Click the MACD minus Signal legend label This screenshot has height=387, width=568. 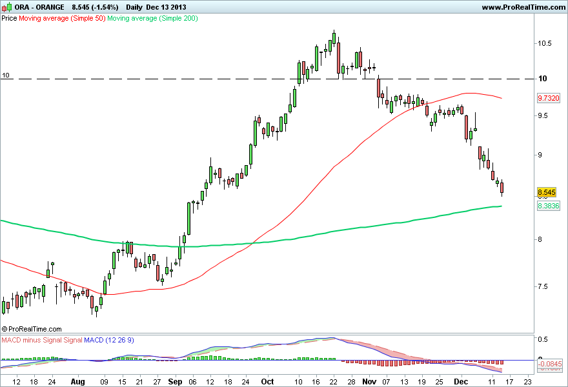[x=32, y=340]
